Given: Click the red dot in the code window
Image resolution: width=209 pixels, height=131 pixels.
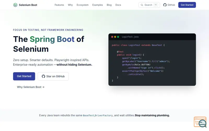Looking at the screenshot, I should [112, 37].
